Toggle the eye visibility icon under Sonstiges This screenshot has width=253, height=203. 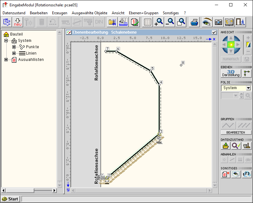tap(236, 174)
